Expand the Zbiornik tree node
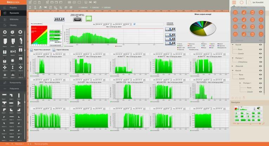The width and height of the screenshot is (269, 146). 232,66
